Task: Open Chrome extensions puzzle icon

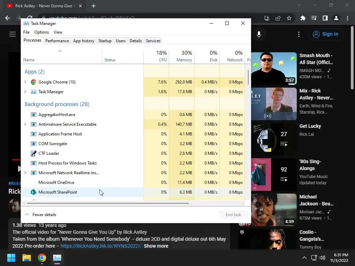Action: [x=303, y=18]
